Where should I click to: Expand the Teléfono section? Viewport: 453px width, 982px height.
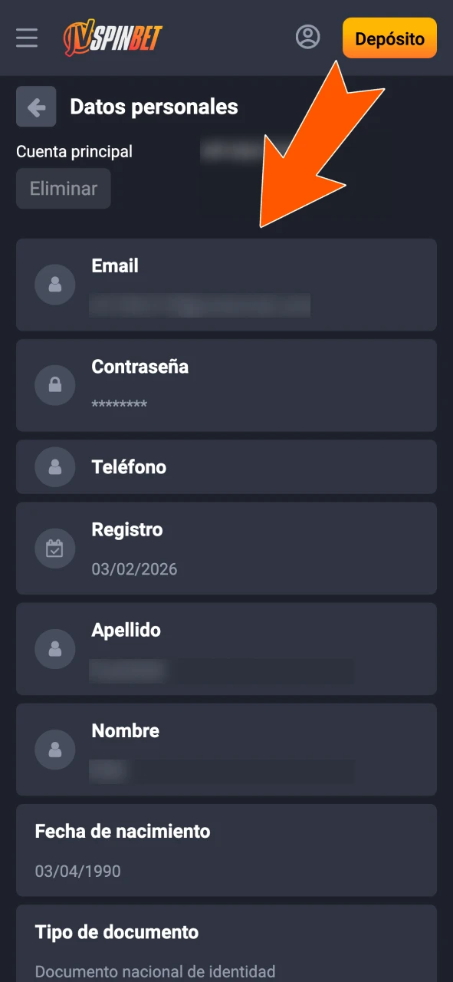click(x=226, y=466)
